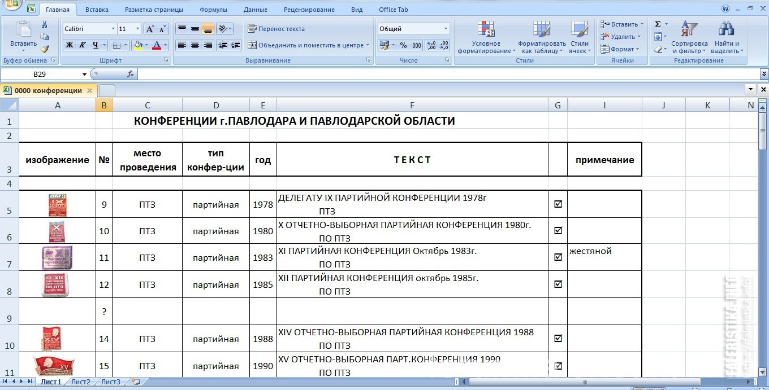This screenshot has height=390, width=769.
Task: Apply percent style format
Action: (x=403, y=45)
